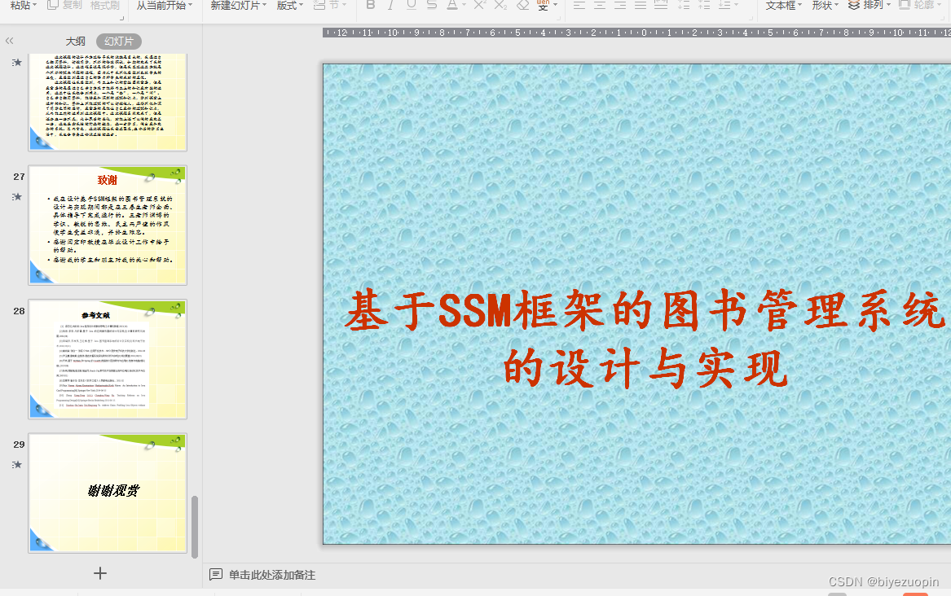Open the 从当前开始 dropdown arrow
This screenshot has width=951, height=596.
[x=191, y=5]
